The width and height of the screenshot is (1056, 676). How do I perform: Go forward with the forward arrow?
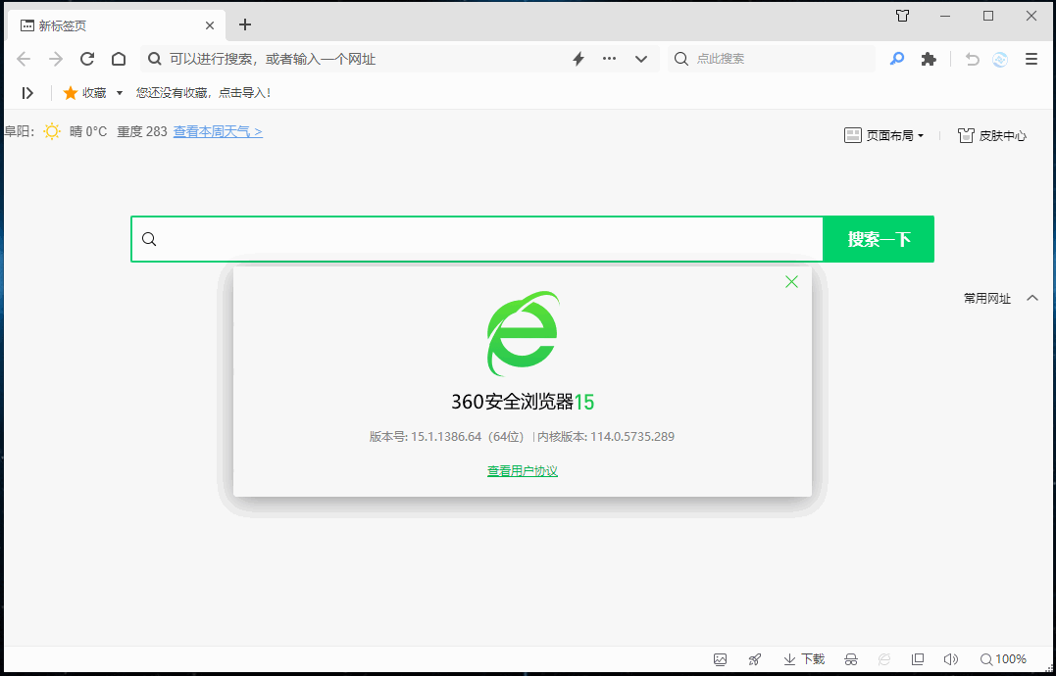coord(56,59)
